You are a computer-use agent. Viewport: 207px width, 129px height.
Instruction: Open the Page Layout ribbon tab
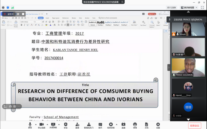pos(56,18)
